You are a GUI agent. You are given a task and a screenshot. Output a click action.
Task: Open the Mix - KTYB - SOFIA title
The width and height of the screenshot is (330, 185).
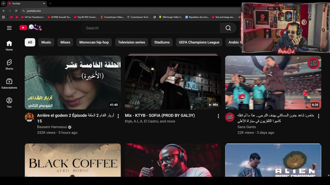pyautogui.click(x=160, y=116)
